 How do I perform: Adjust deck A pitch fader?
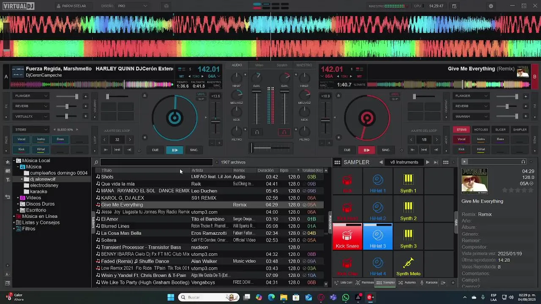click(x=216, y=121)
